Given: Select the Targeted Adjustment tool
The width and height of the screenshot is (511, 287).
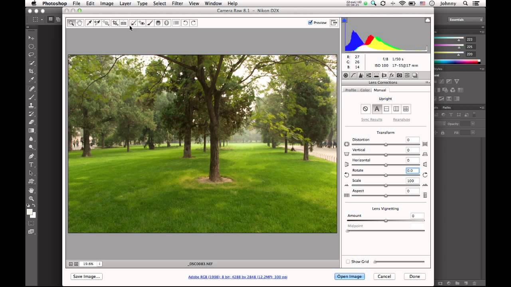Looking at the screenshot, I should 106,23.
